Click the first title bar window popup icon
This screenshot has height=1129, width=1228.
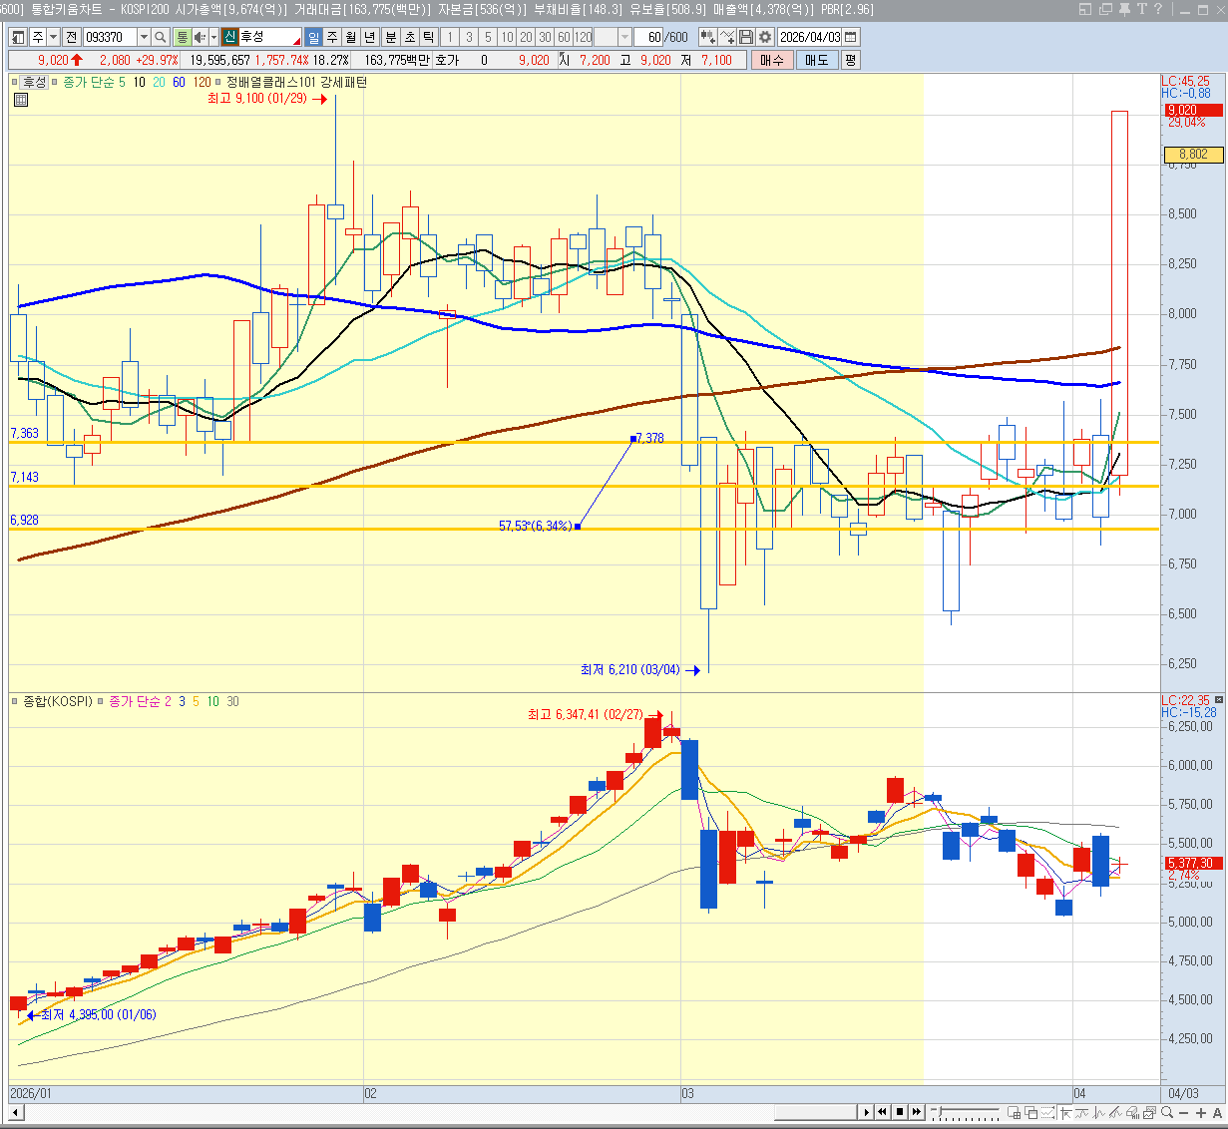pos(1086,9)
